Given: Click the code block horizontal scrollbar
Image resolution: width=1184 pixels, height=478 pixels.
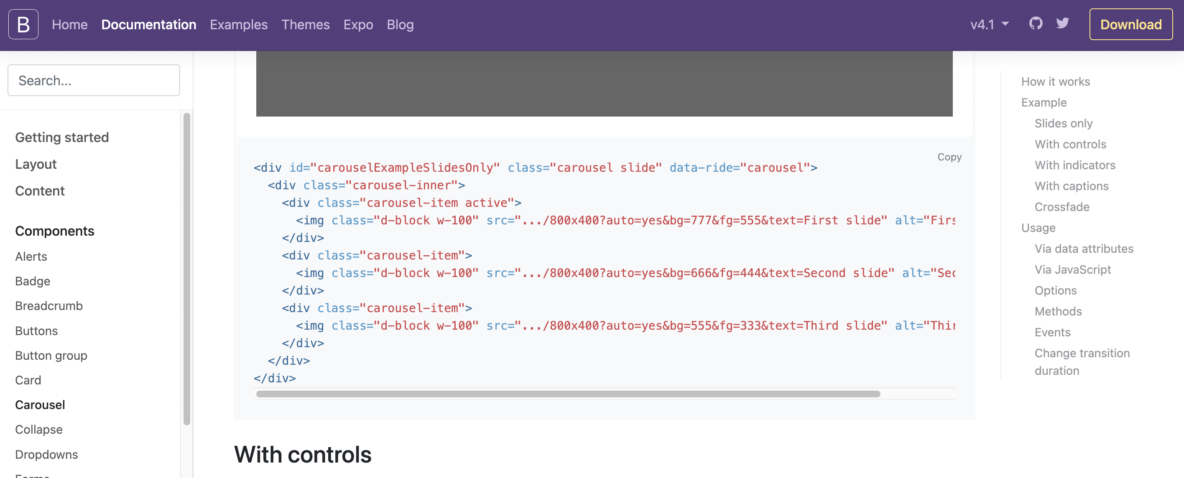Looking at the screenshot, I should pos(568,394).
